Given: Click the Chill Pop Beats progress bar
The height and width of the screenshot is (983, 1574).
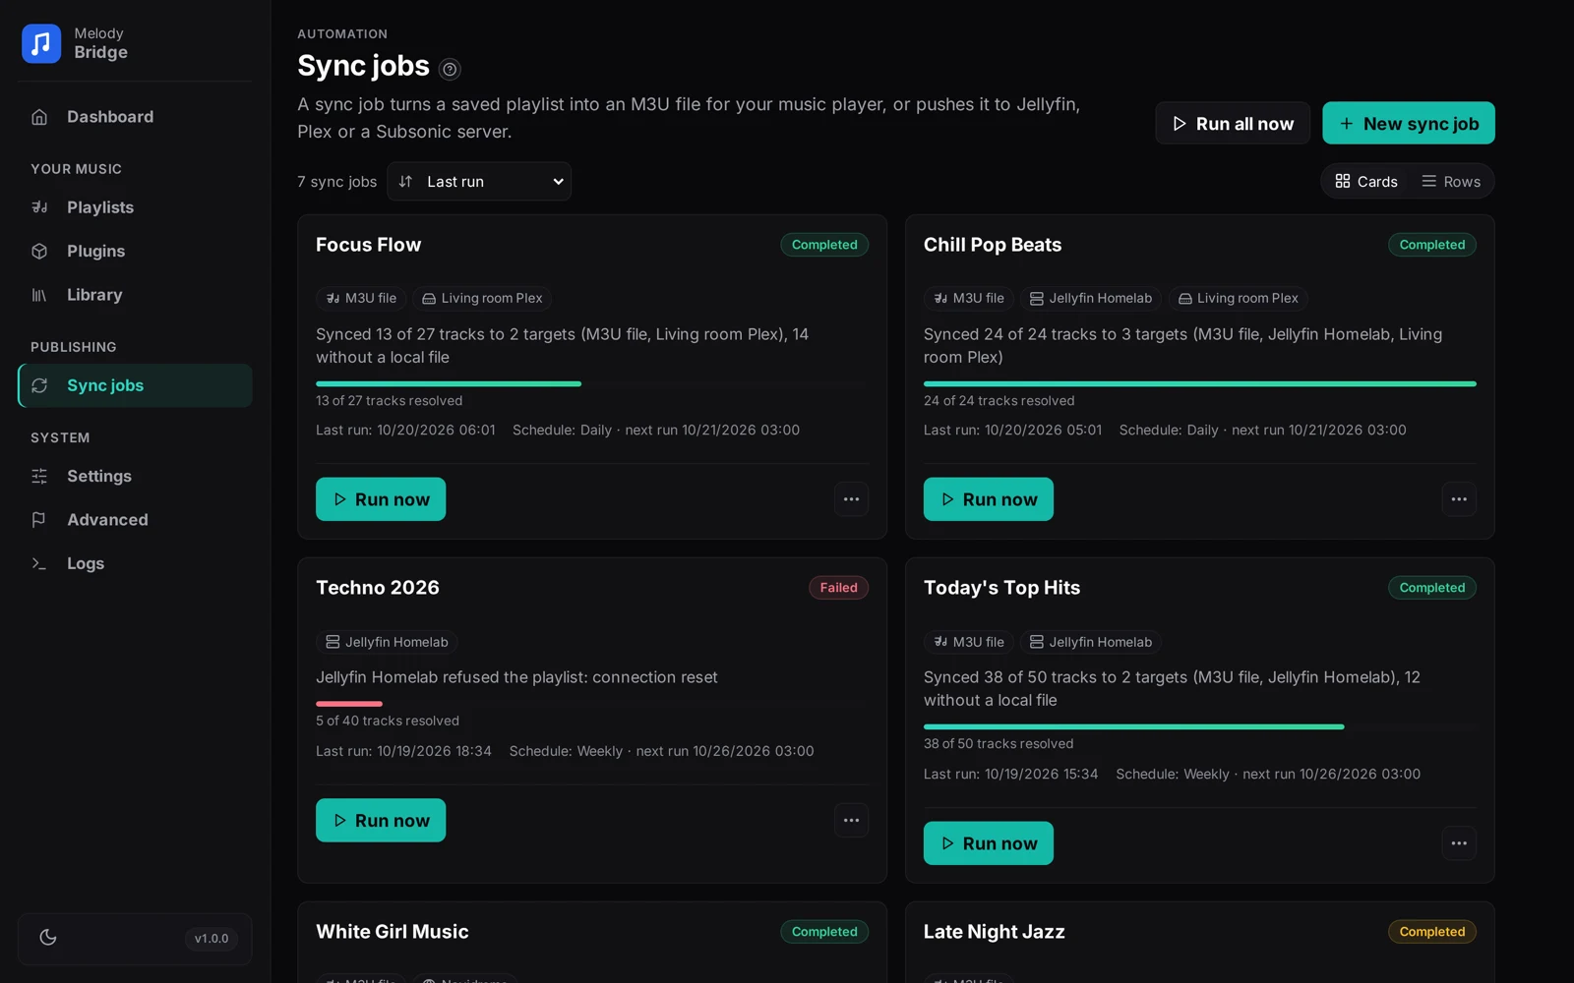Looking at the screenshot, I should (x=1200, y=383).
